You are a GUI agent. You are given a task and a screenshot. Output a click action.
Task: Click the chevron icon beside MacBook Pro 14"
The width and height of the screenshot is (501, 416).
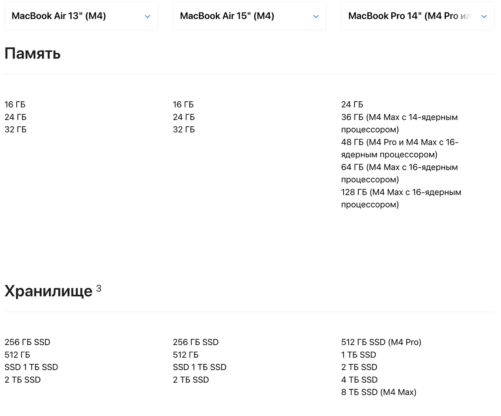click(484, 16)
